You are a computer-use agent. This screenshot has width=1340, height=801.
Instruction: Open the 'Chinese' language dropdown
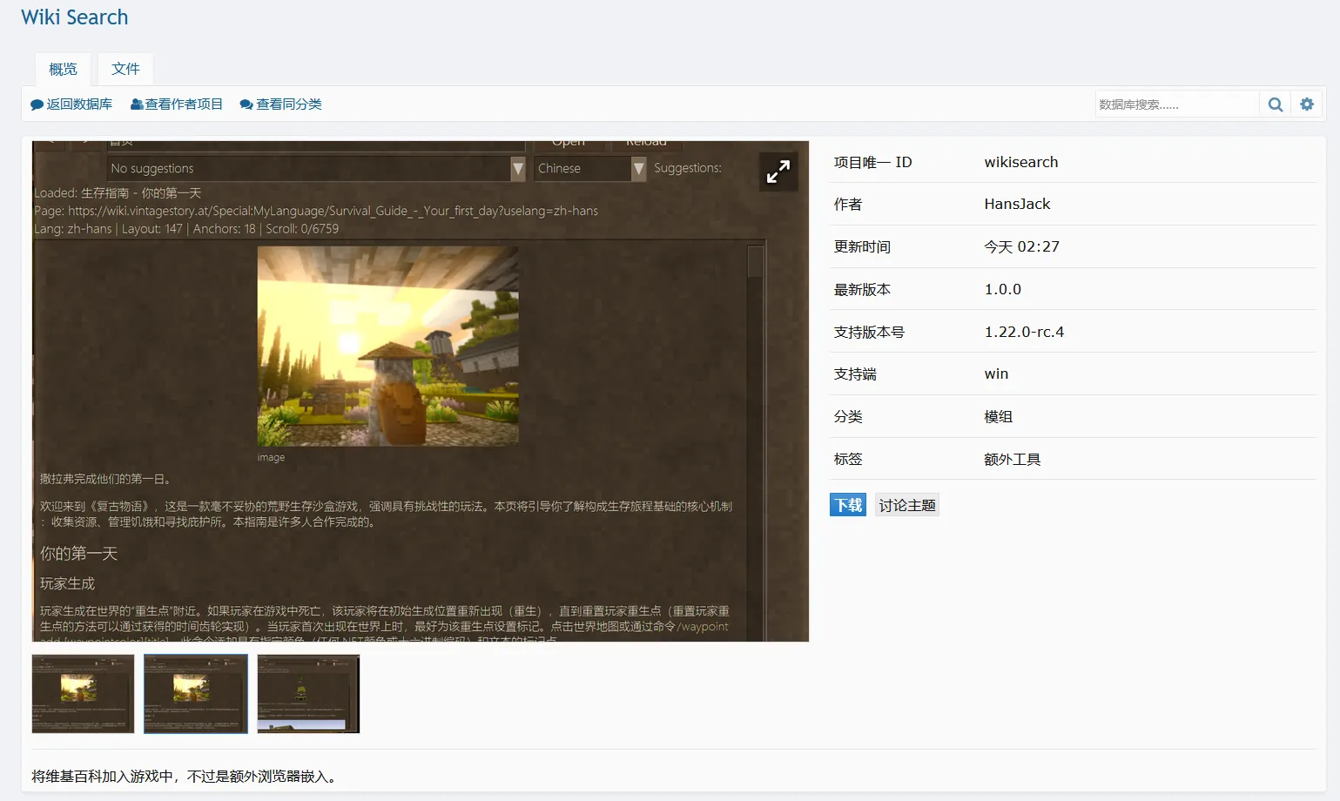click(x=582, y=168)
